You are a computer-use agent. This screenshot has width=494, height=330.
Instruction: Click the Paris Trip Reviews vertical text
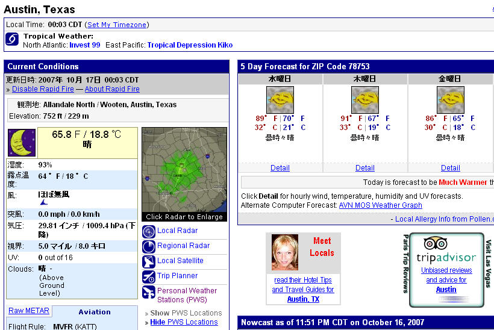click(x=406, y=264)
